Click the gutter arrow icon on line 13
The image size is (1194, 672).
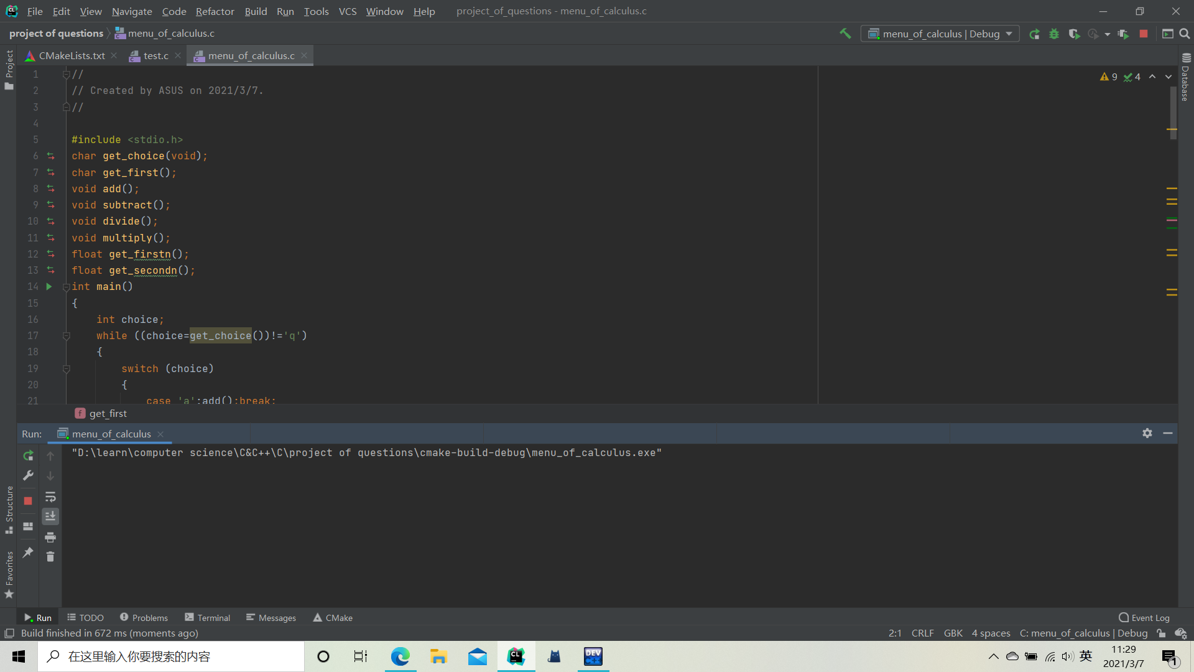pyautogui.click(x=51, y=270)
